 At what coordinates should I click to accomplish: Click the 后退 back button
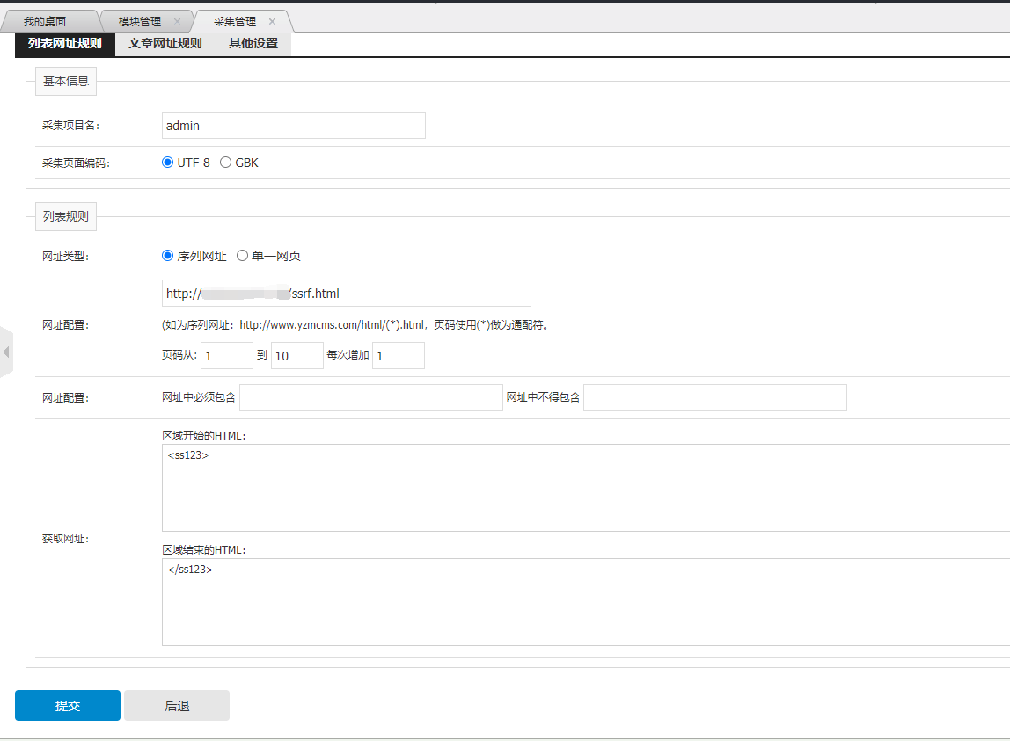click(177, 706)
